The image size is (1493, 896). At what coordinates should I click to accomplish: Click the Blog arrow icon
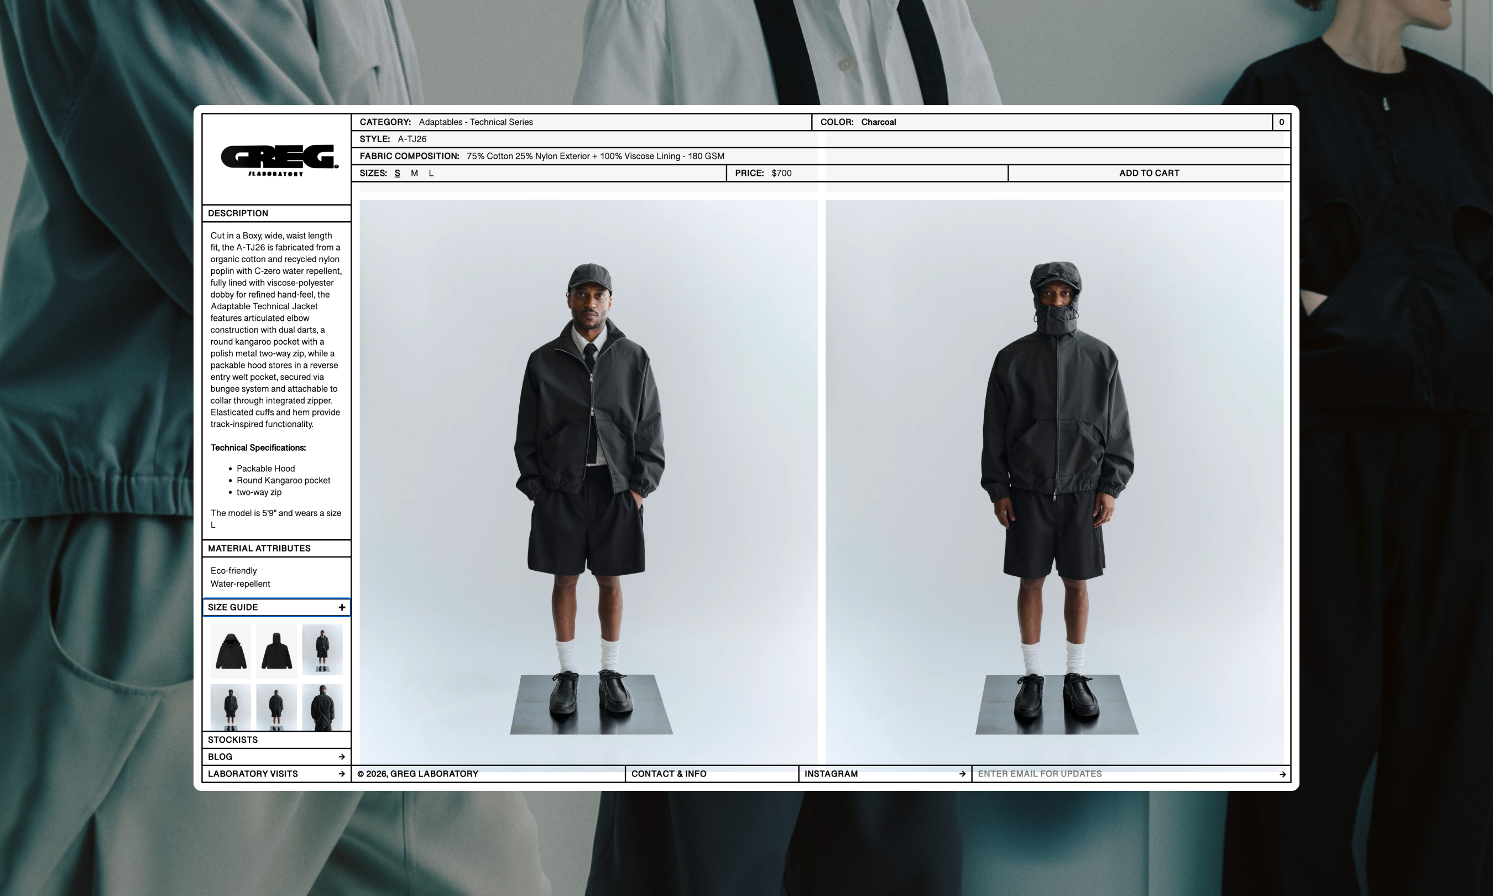pos(342,757)
